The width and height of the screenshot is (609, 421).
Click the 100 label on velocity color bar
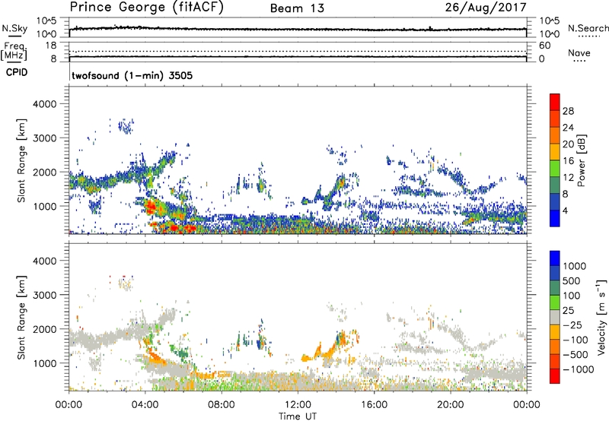coord(572,296)
